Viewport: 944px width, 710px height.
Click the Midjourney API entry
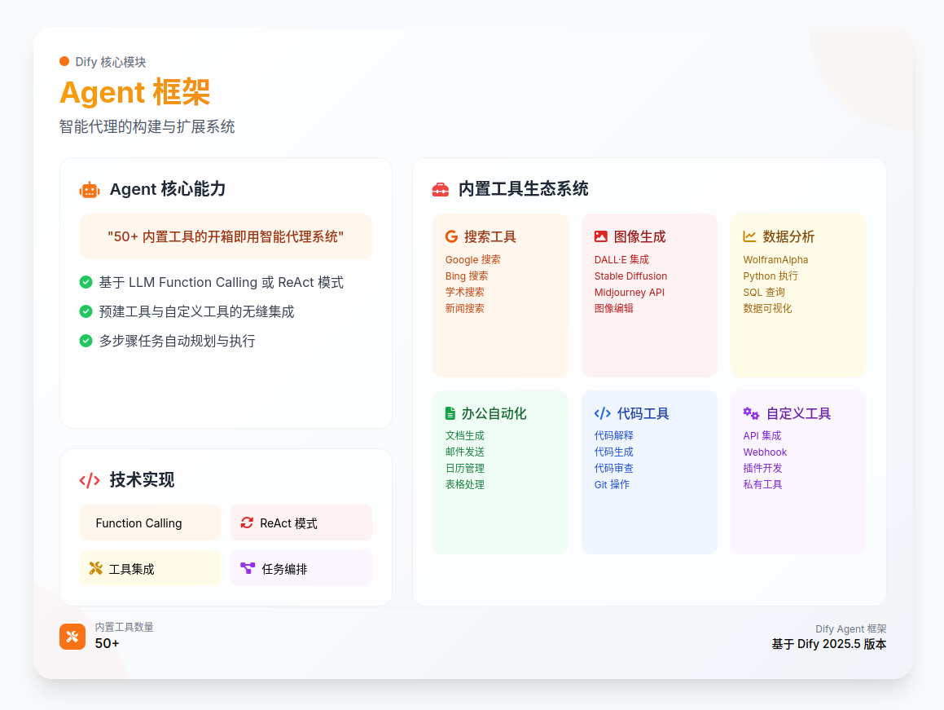pyautogui.click(x=629, y=293)
